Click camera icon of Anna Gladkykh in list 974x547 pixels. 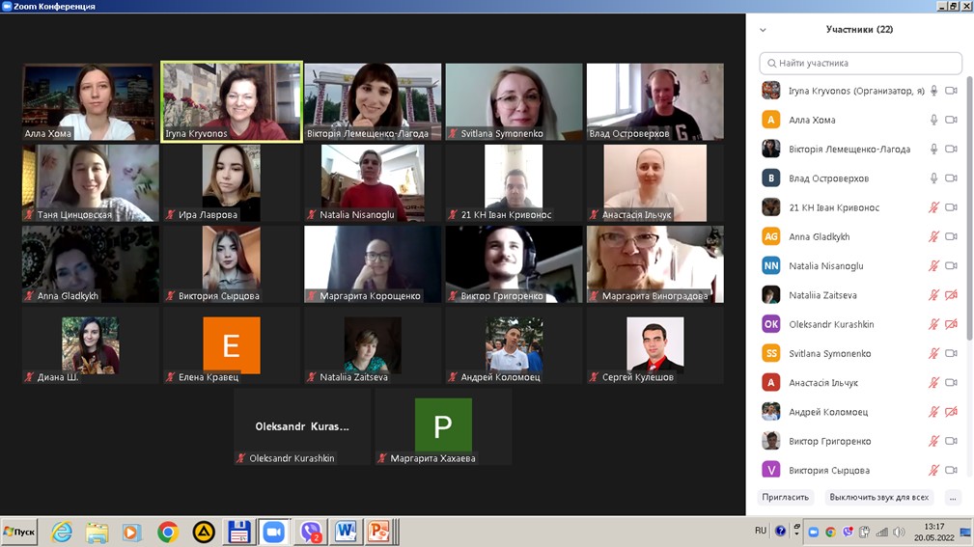coord(951,236)
